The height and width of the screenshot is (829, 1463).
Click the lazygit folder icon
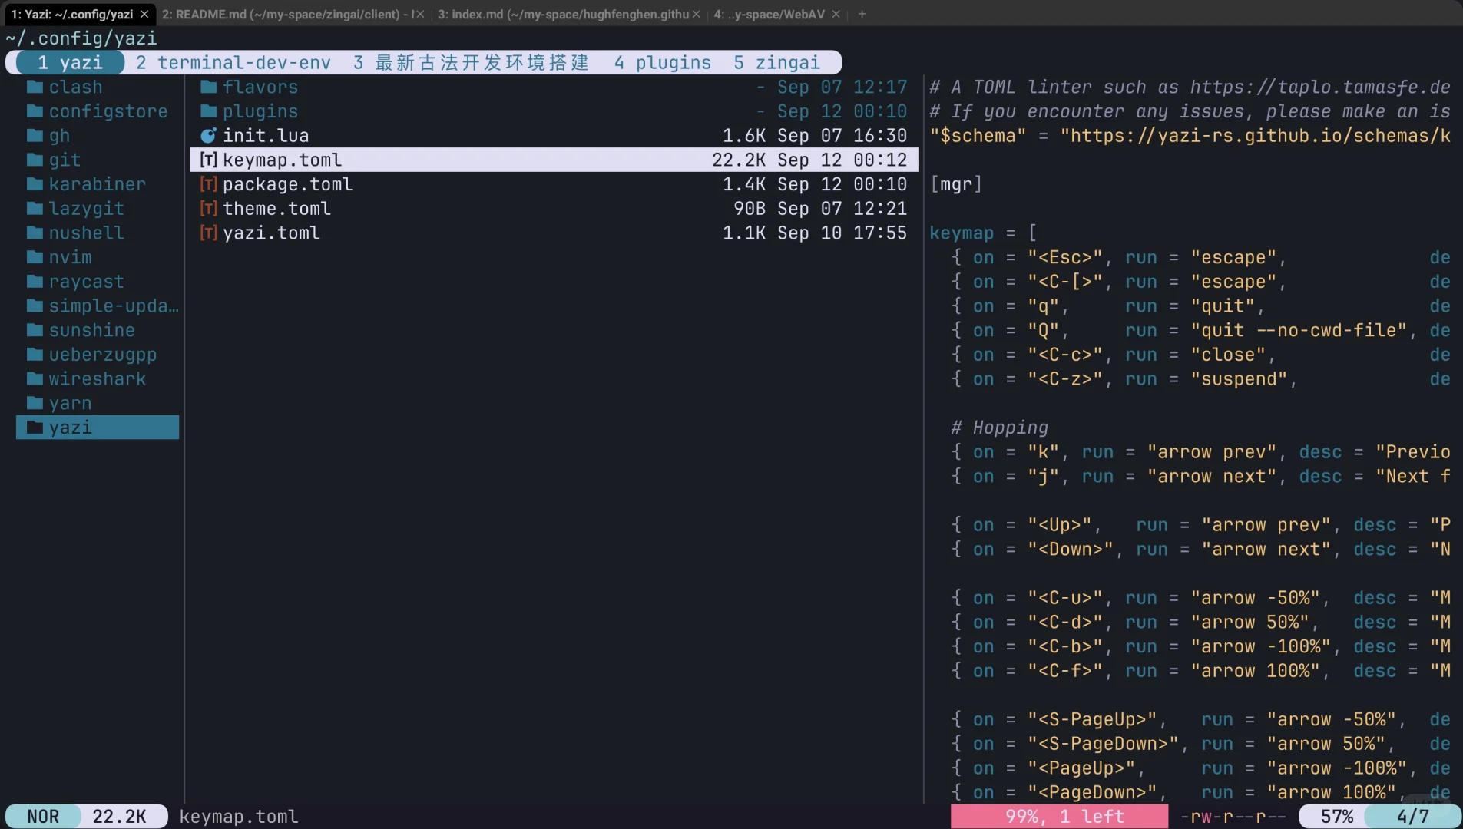[35, 209]
